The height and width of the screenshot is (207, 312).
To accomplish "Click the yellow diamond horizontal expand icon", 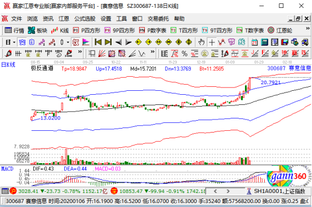I will coord(159,42).
